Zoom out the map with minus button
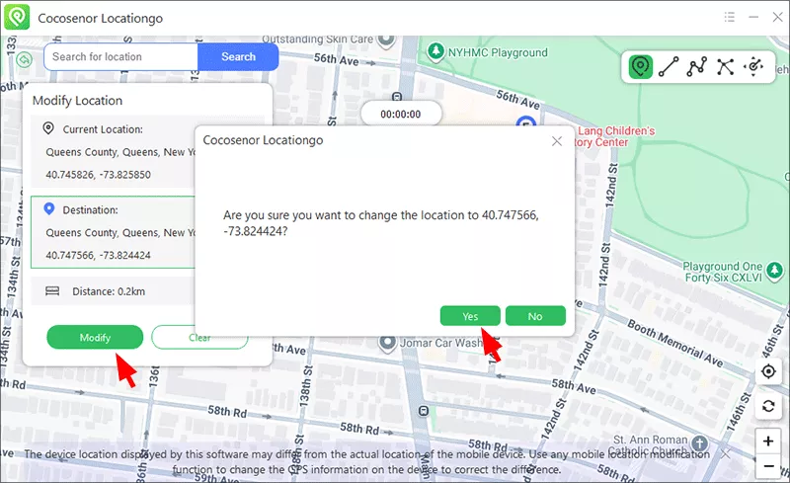 pos(768,465)
